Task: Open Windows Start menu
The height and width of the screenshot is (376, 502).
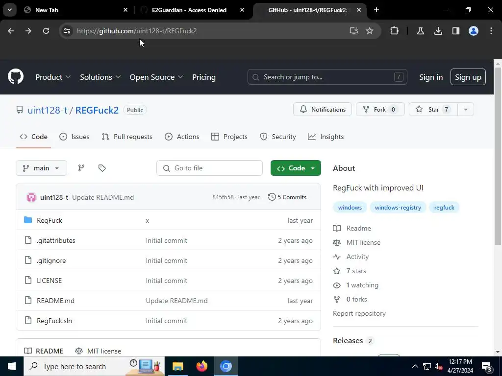Action: click(12, 366)
